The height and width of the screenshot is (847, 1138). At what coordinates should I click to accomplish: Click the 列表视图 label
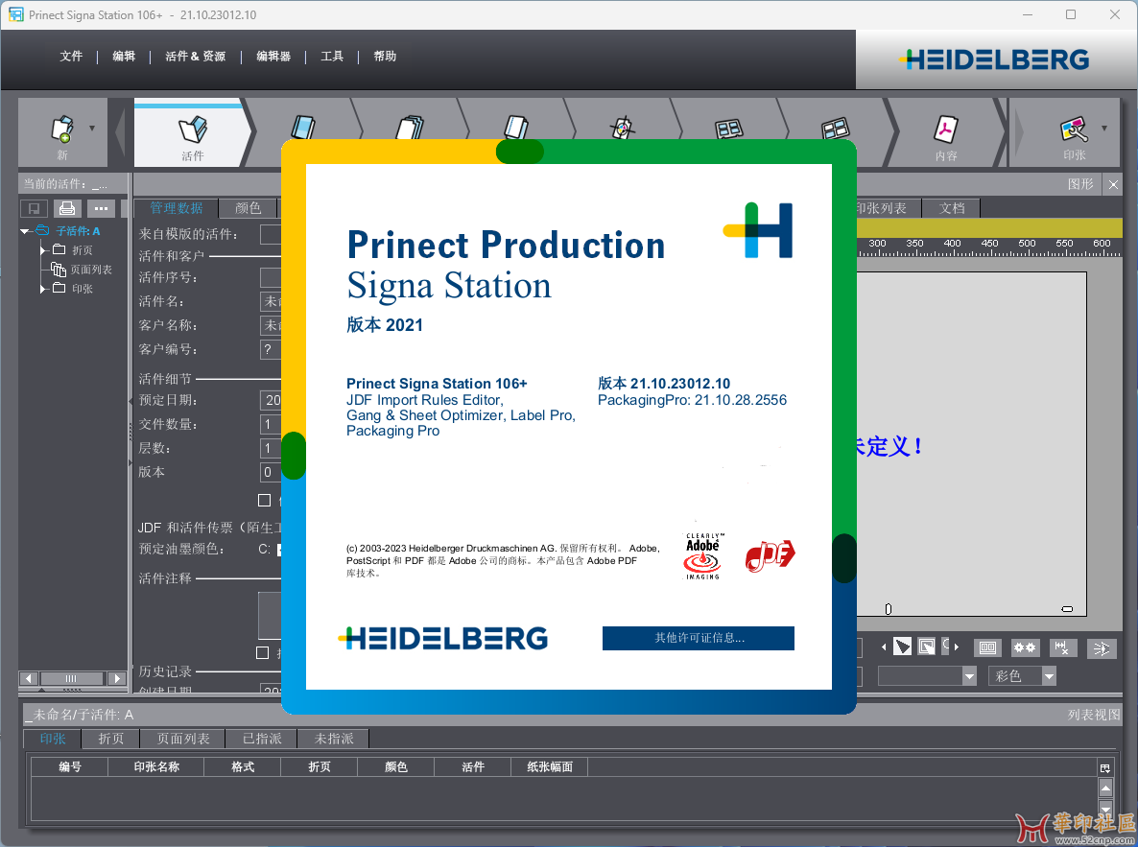coord(1093,715)
